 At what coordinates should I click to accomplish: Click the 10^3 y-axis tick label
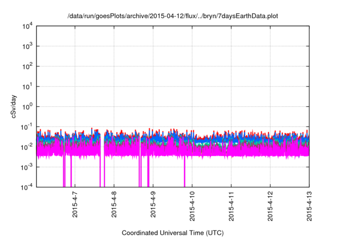[27, 46]
